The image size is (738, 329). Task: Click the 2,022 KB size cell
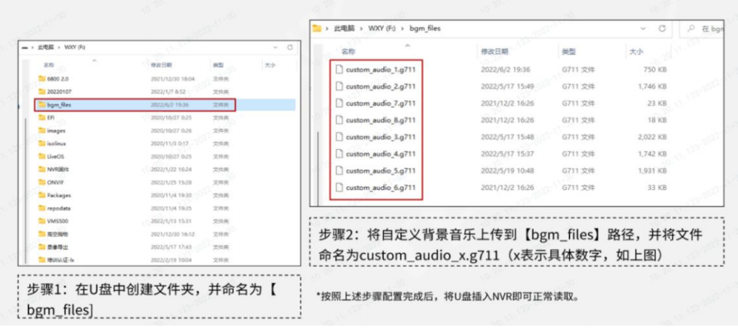tap(652, 138)
